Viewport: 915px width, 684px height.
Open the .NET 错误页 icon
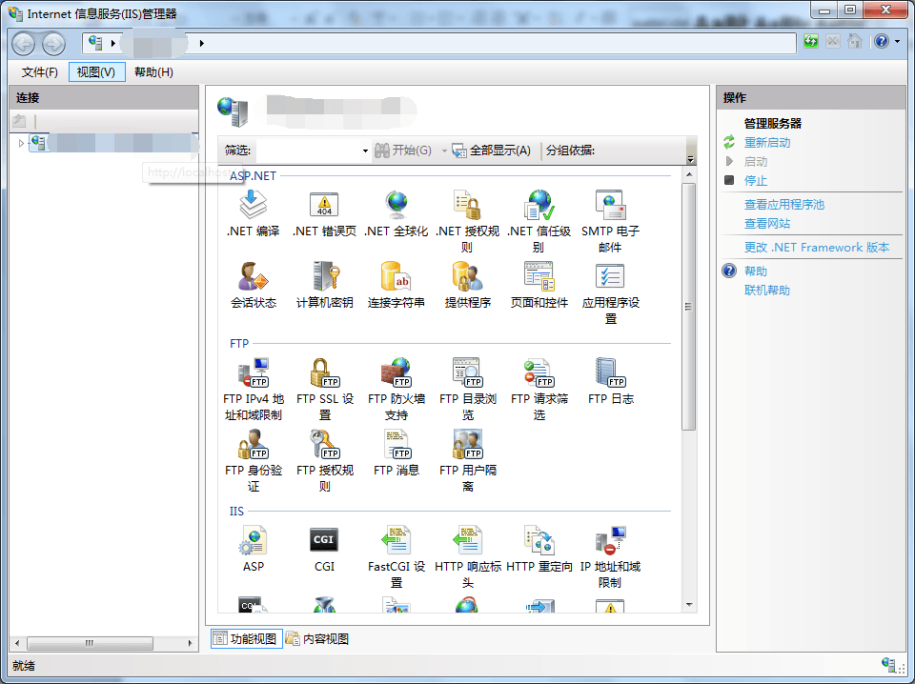click(324, 204)
